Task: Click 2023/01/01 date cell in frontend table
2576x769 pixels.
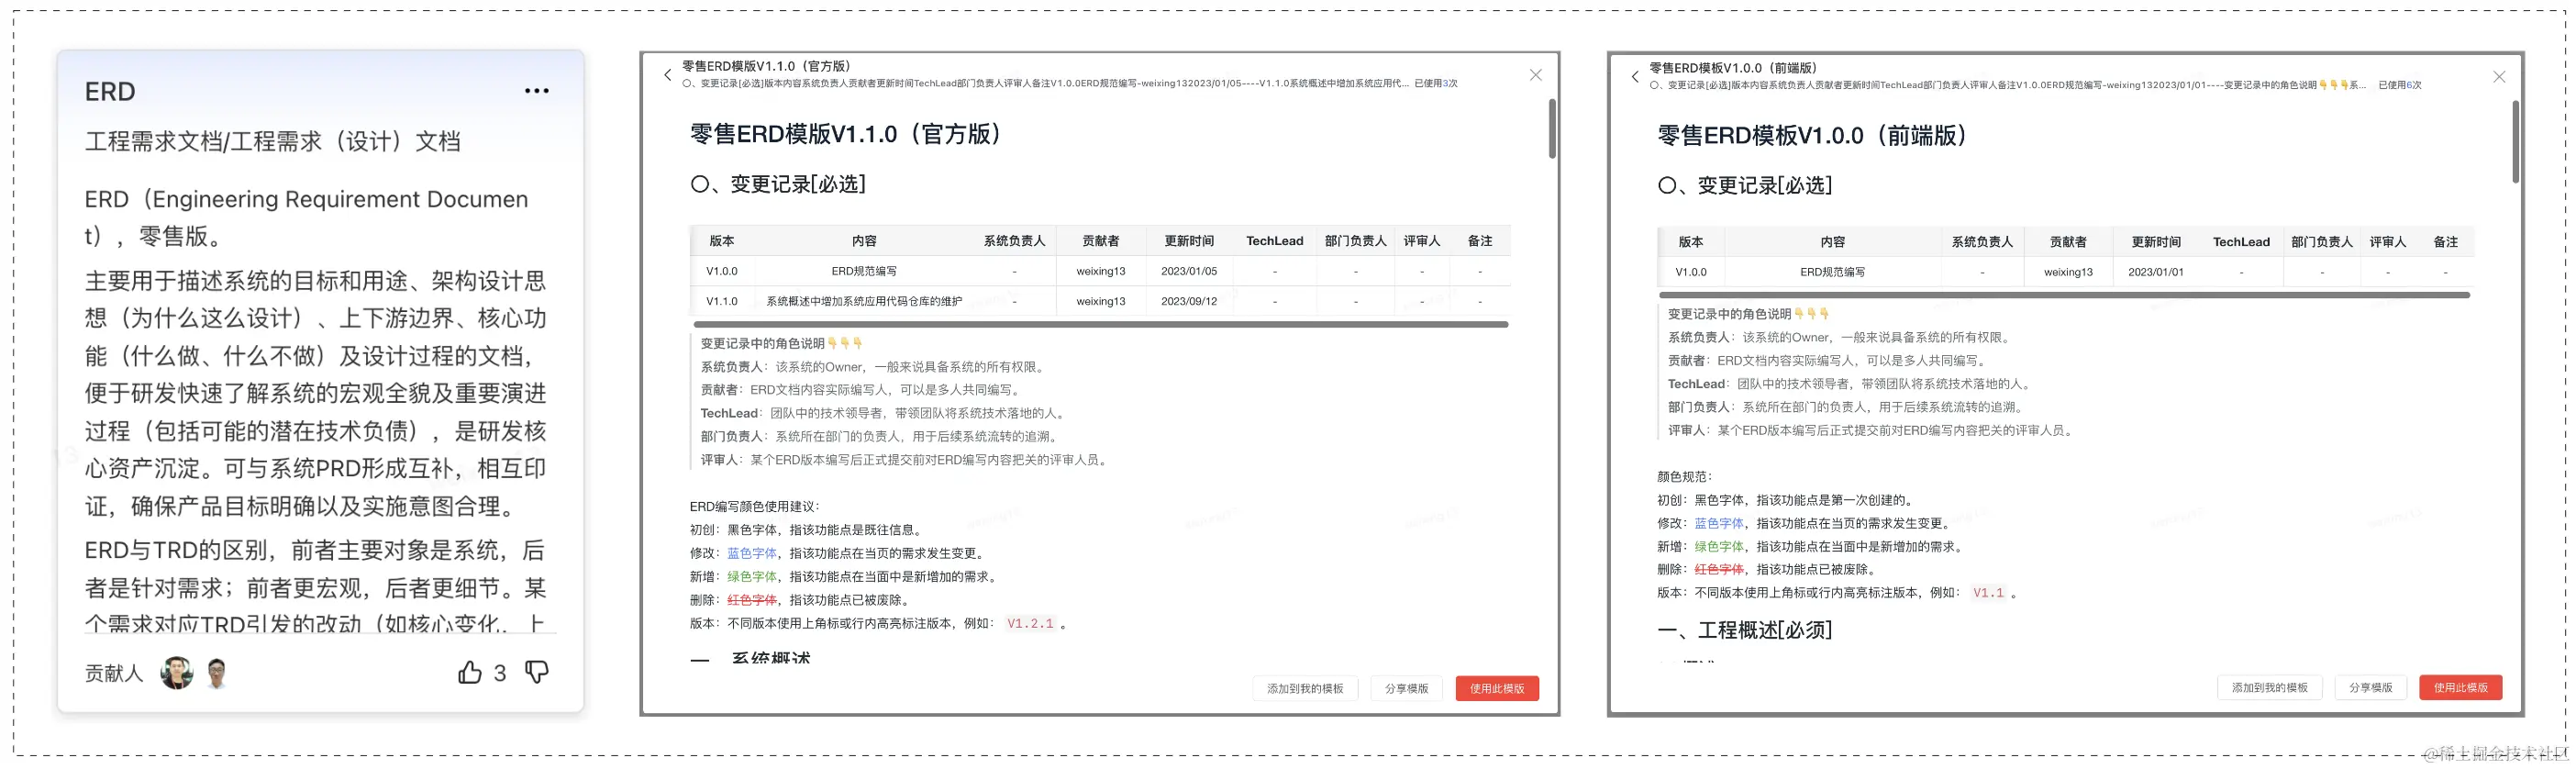Action: pyautogui.click(x=2156, y=272)
